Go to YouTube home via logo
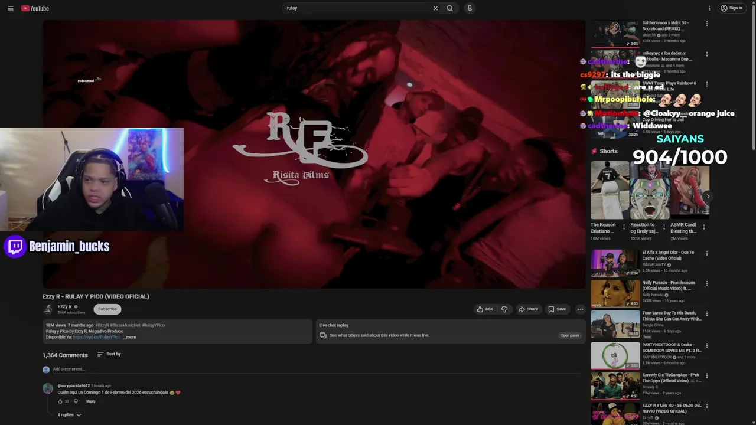 pos(35,8)
